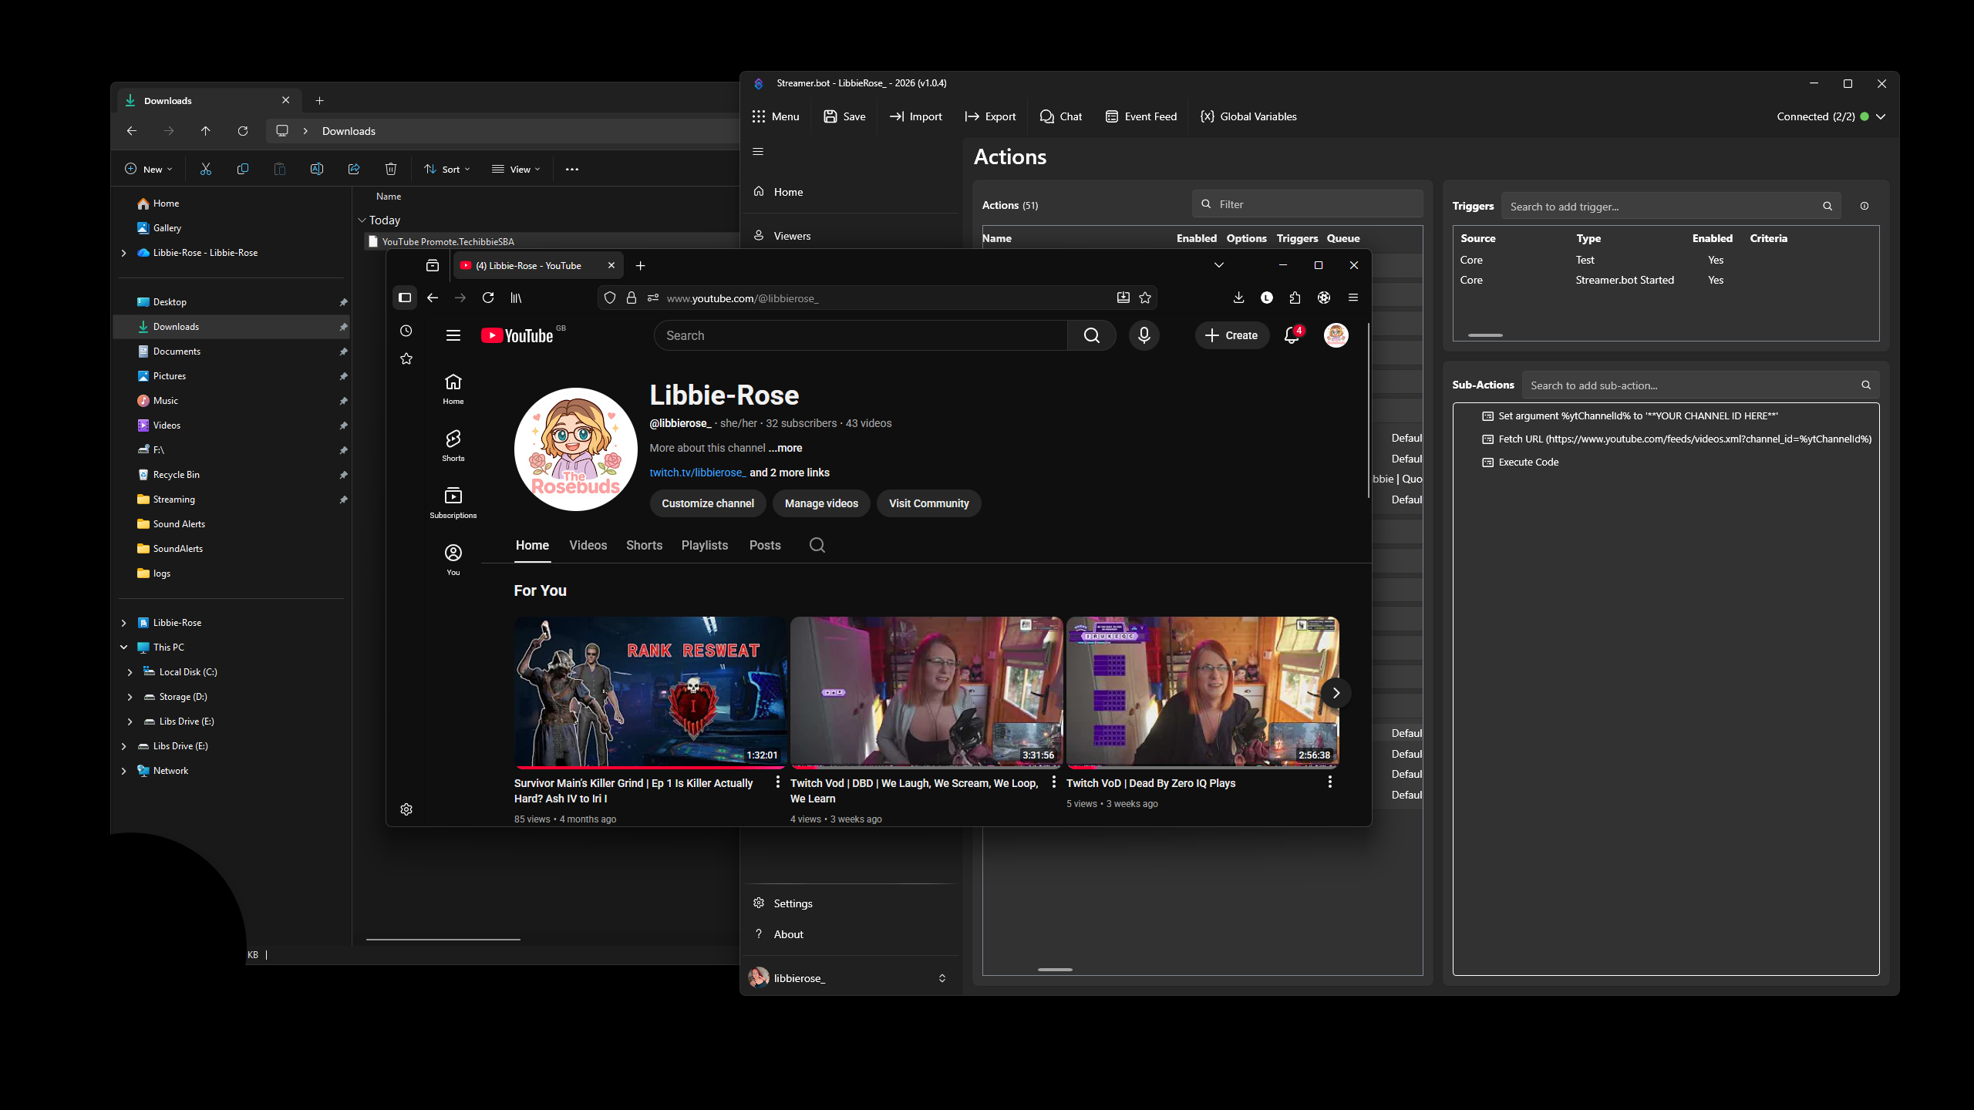Click the YouTube search input field

[x=861, y=335]
